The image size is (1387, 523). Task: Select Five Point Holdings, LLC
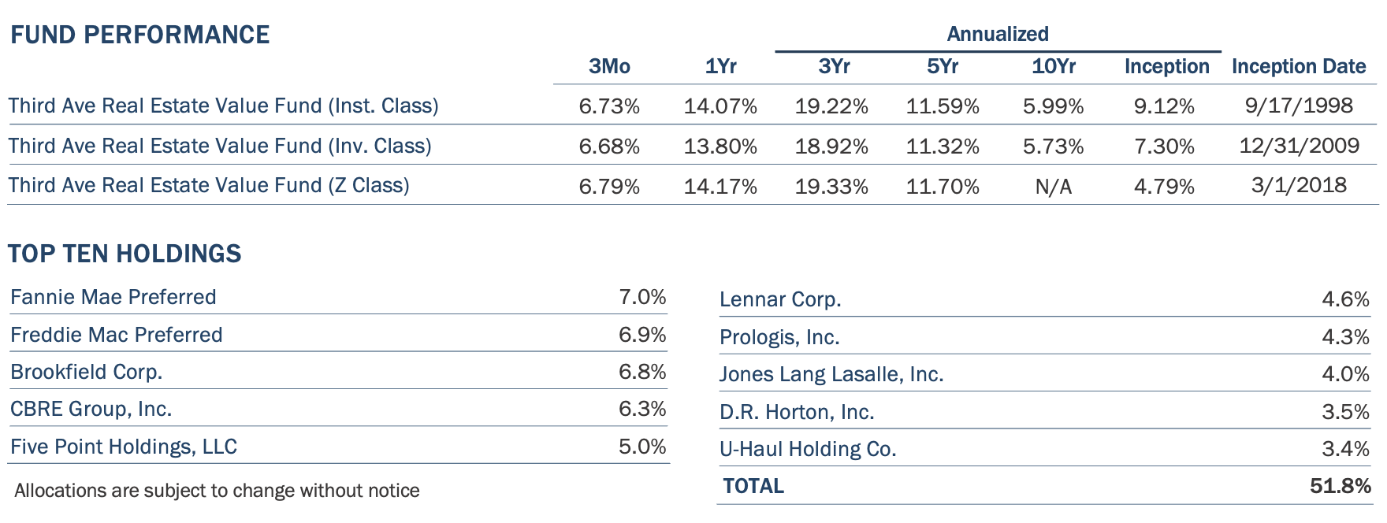point(124,447)
